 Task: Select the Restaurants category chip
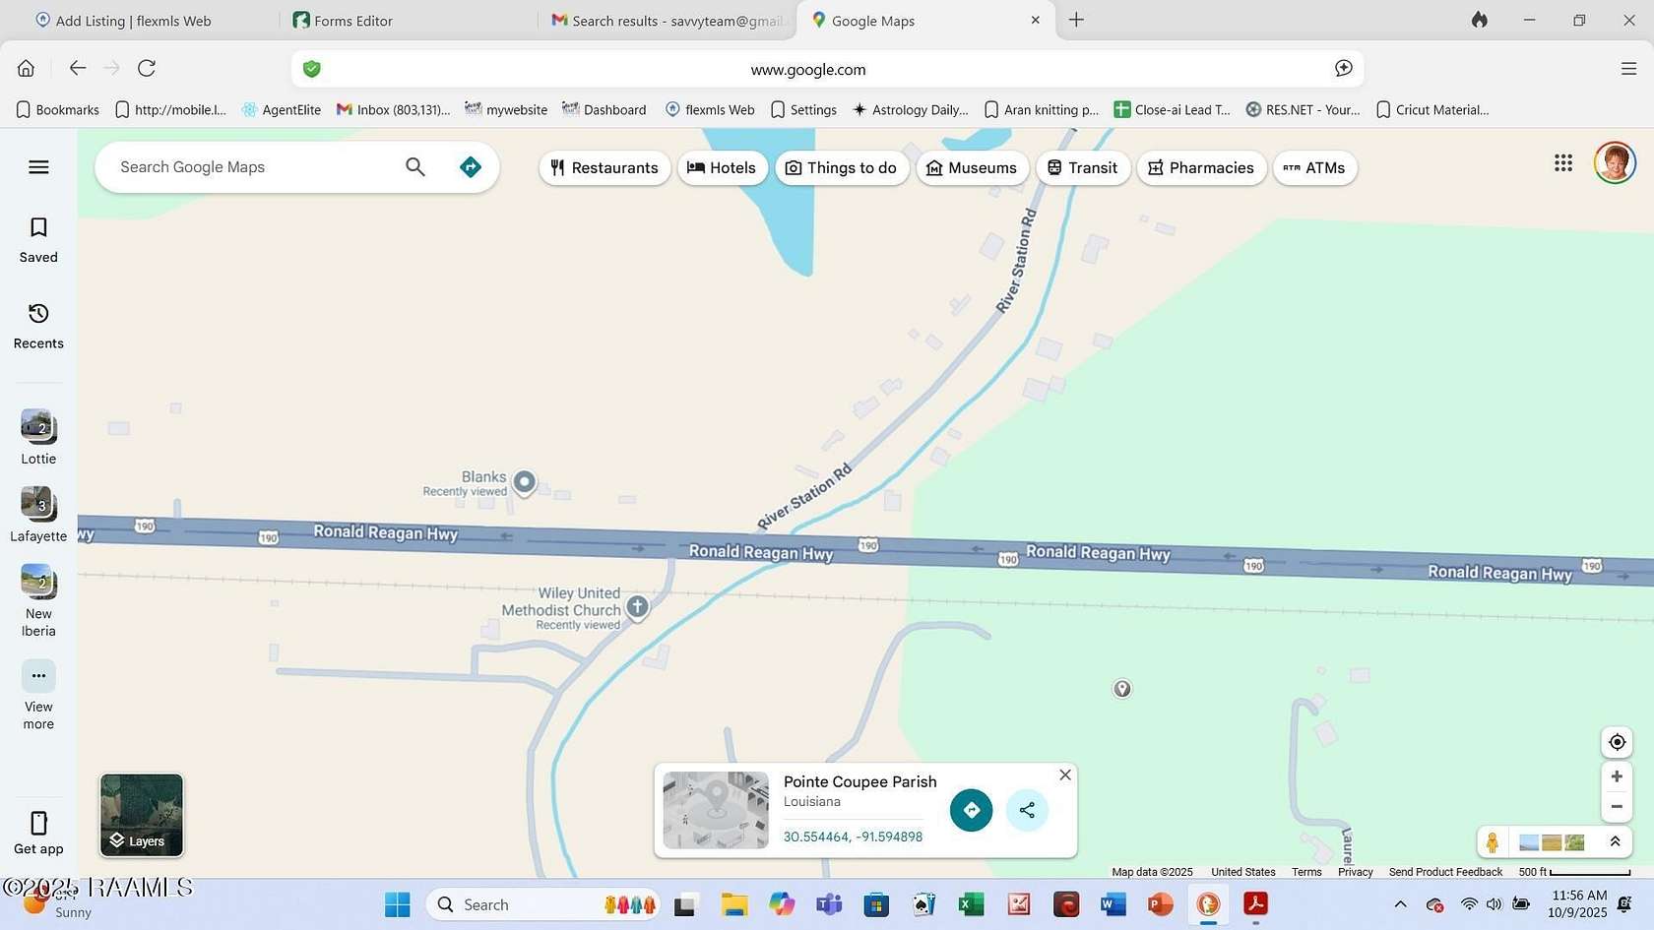tap(604, 167)
